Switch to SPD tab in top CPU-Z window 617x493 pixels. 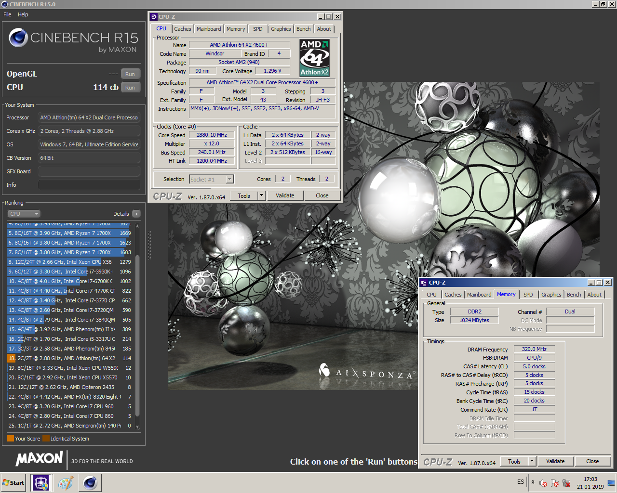point(258,29)
